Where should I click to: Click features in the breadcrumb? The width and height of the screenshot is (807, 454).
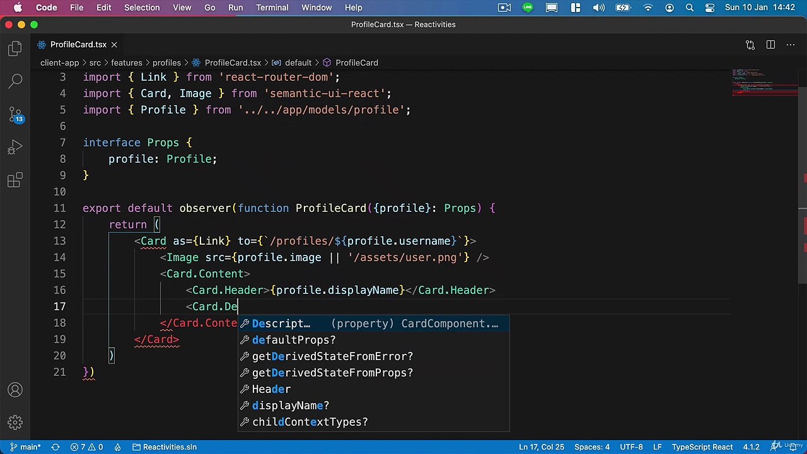[x=127, y=62]
